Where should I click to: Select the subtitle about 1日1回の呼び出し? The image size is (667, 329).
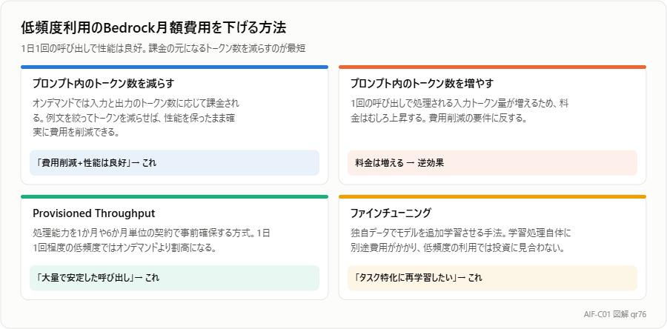(x=163, y=48)
